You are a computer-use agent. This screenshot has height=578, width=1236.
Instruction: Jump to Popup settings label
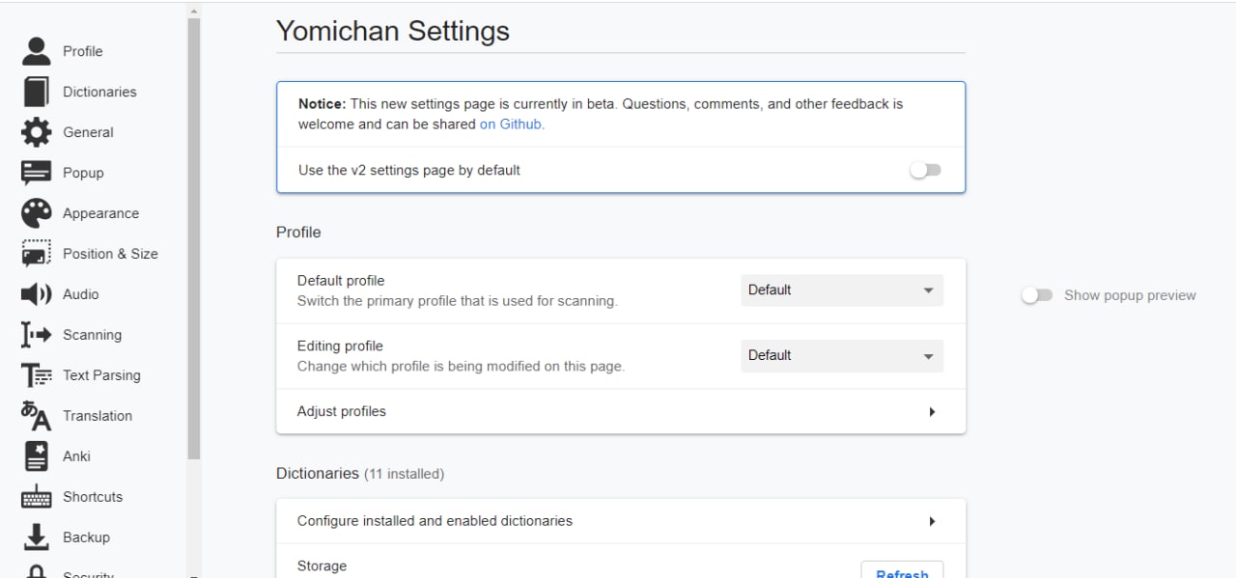coord(83,173)
